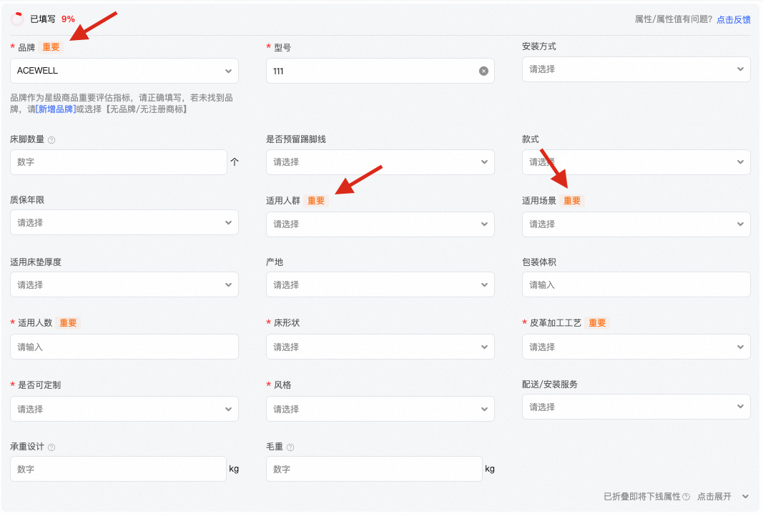The width and height of the screenshot is (763, 516).
Task: Open the 床形状 dropdown
Action: 380,347
